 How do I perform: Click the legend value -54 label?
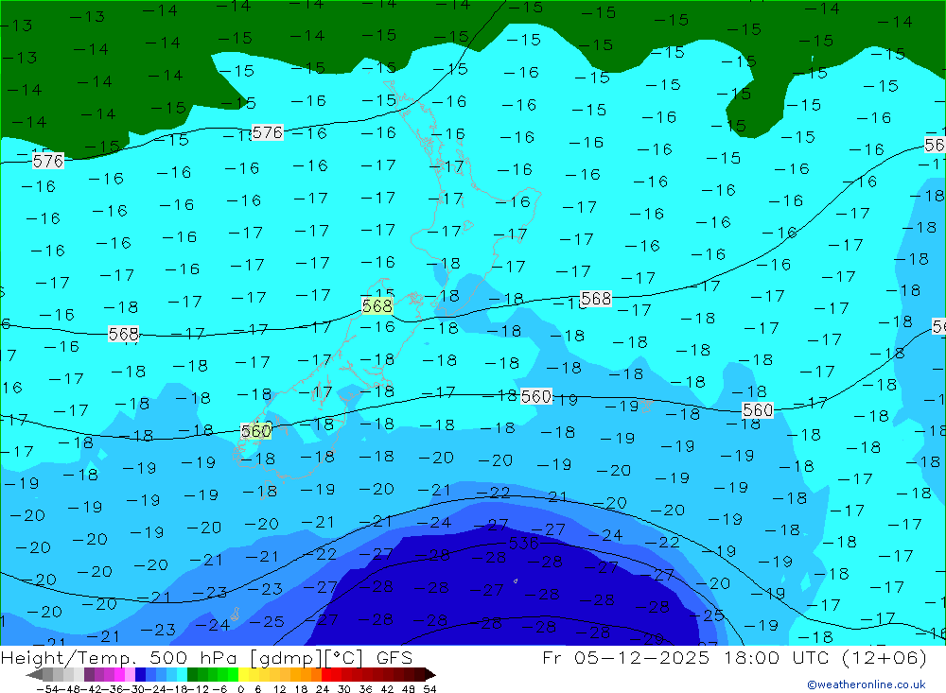point(47,689)
